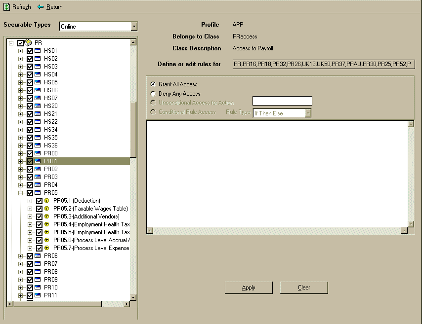Select the Deny Any Access radio button
This screenshot has width=422, height=324.
153,94
